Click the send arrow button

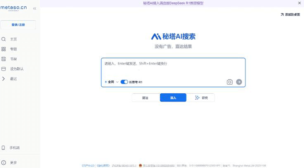tap(239, 82)
